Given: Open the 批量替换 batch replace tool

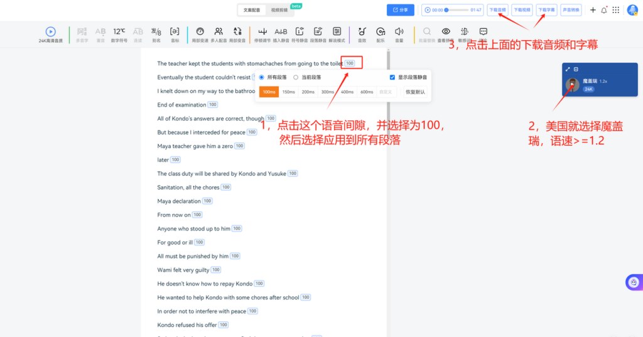Looking at the screenshot, I should click(427, 35).
